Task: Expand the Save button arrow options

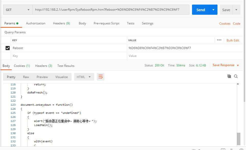Action: [x=236, y=10]
